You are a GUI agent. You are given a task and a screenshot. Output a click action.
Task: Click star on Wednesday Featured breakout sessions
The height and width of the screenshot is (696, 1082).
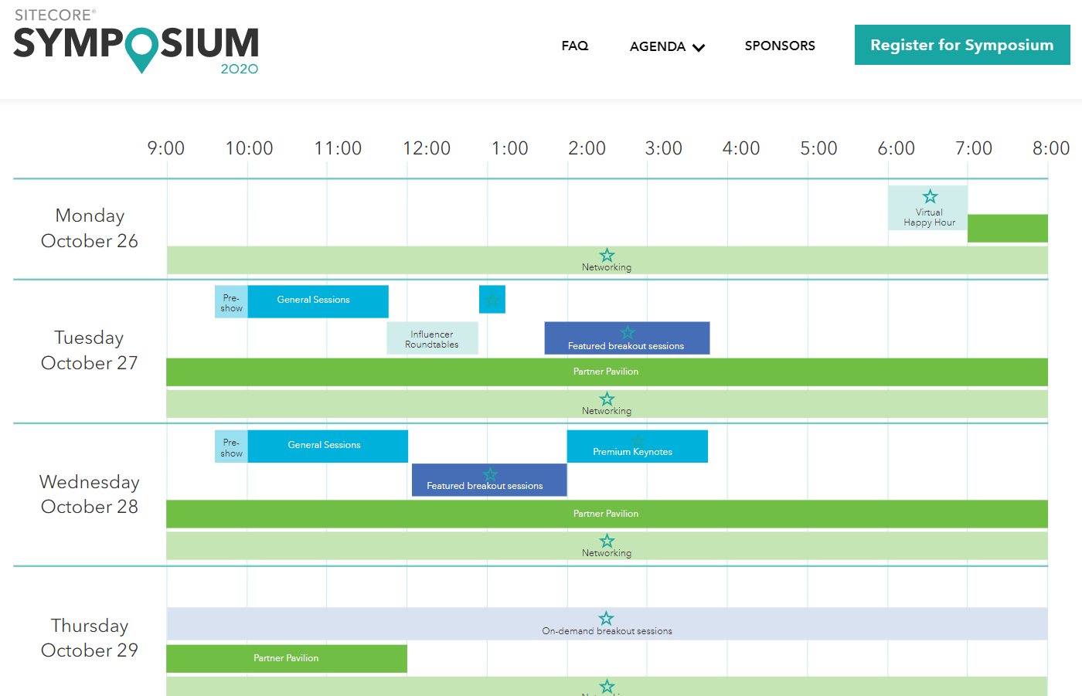[490, 474]
